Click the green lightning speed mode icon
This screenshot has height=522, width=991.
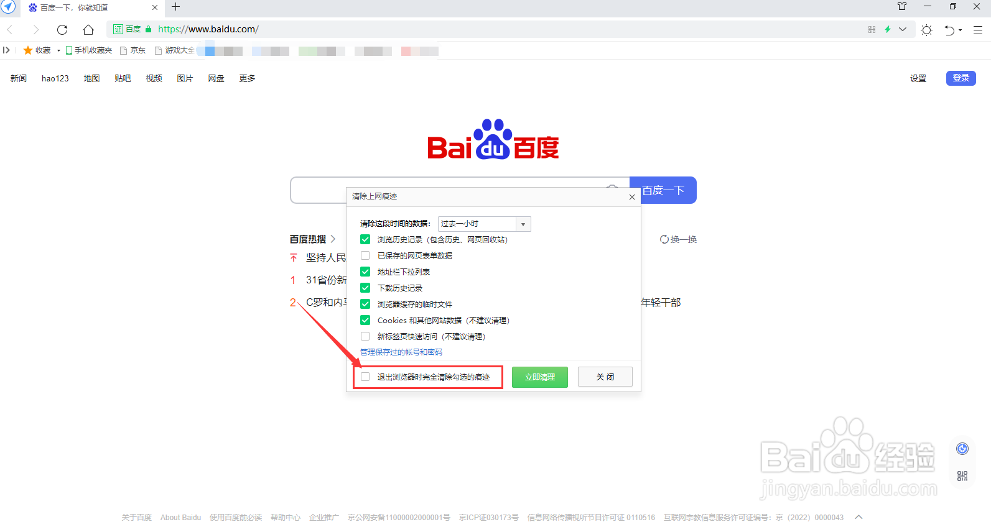point(888,29)
